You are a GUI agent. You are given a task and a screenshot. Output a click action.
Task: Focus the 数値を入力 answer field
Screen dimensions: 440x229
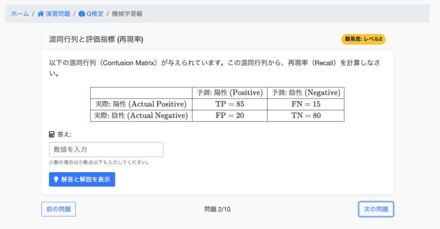(x=106, y=150)
